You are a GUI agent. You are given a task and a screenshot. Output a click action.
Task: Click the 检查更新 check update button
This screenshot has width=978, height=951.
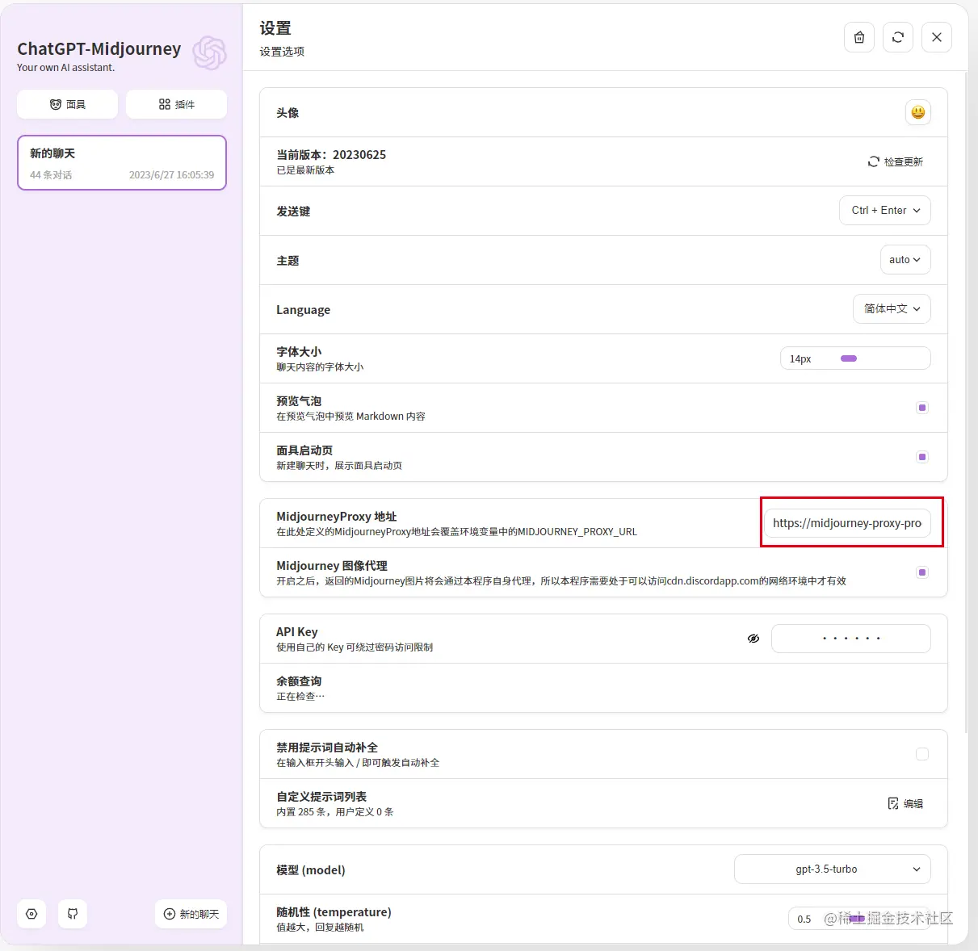click(895, 161)
